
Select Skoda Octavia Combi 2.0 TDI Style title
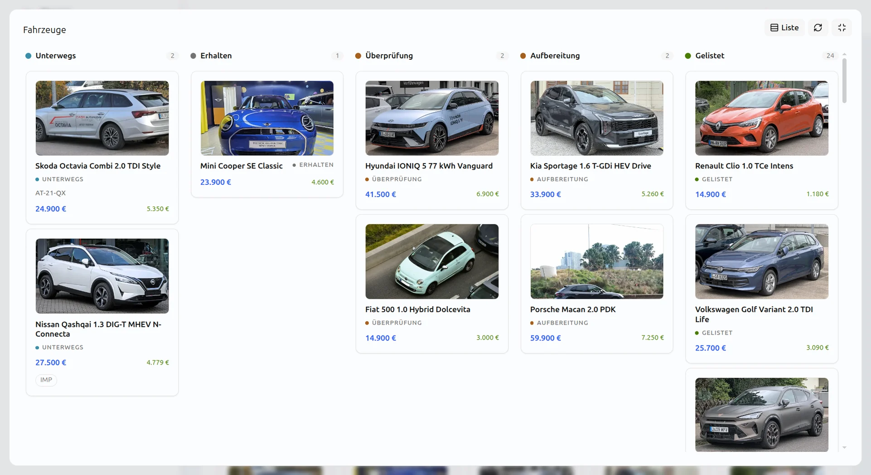[98, 166]
